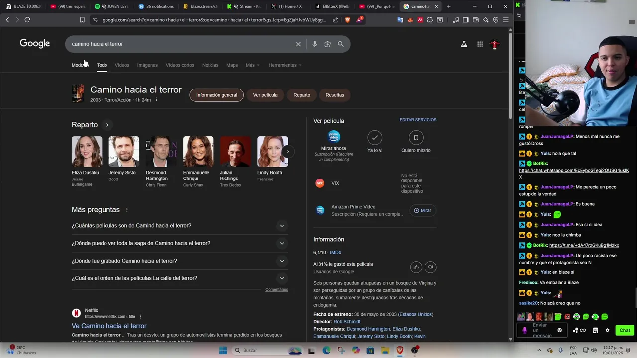The image size is (637, 358).
Task: Open the Brave Shields lion icon
Action: 347,20
